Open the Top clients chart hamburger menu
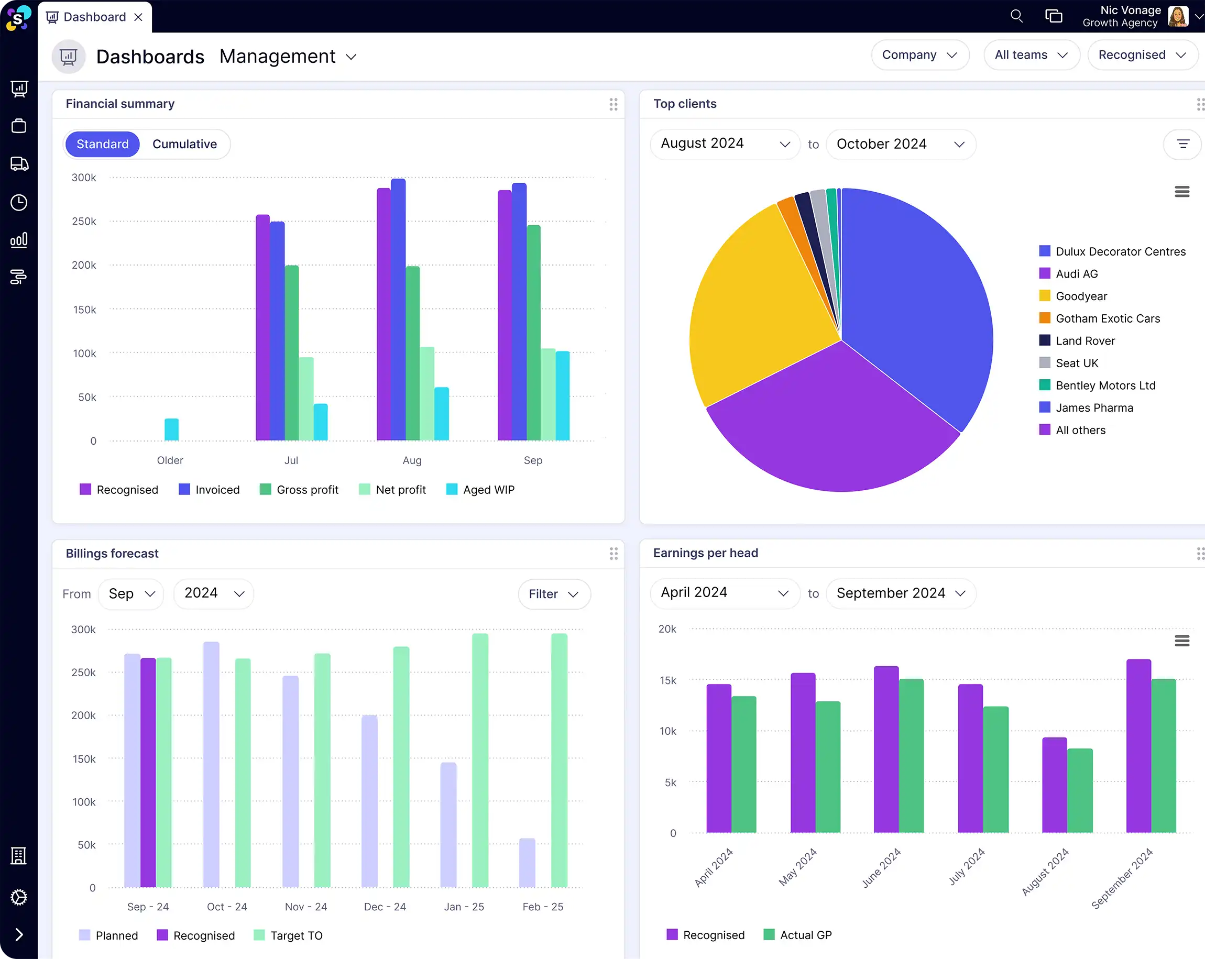Image resolution: width=1205 pixels, height=959 pixels. 1181,192
